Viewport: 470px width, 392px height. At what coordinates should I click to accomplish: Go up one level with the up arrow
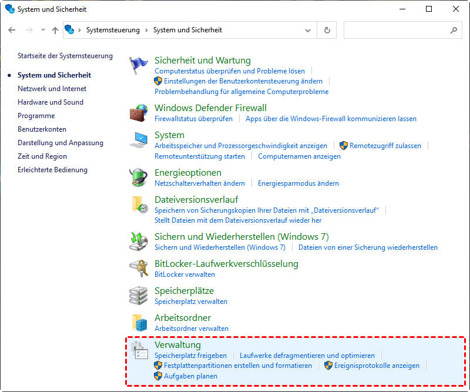coord(55,30)
